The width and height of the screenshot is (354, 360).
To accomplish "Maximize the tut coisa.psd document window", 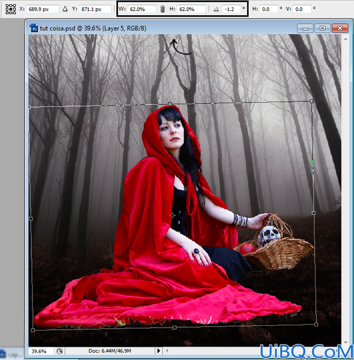I will (x=322, y=28).
